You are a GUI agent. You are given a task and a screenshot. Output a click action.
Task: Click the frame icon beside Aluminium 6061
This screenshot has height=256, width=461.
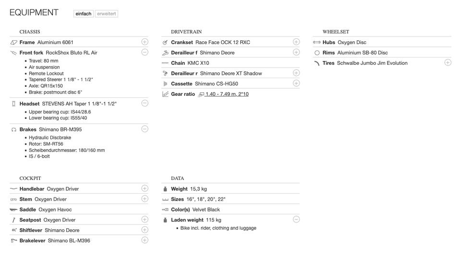click(x=13, y=43)
